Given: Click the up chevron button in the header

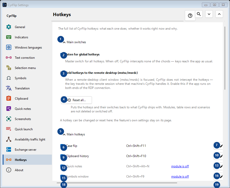Looking at the screenshot, I should click(219, 14).
